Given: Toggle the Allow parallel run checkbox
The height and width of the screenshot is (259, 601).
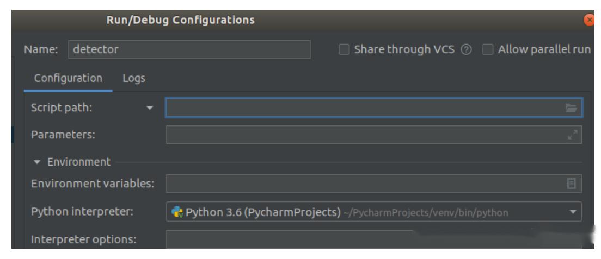Looking at the screenshot, I should pos(488,50).
